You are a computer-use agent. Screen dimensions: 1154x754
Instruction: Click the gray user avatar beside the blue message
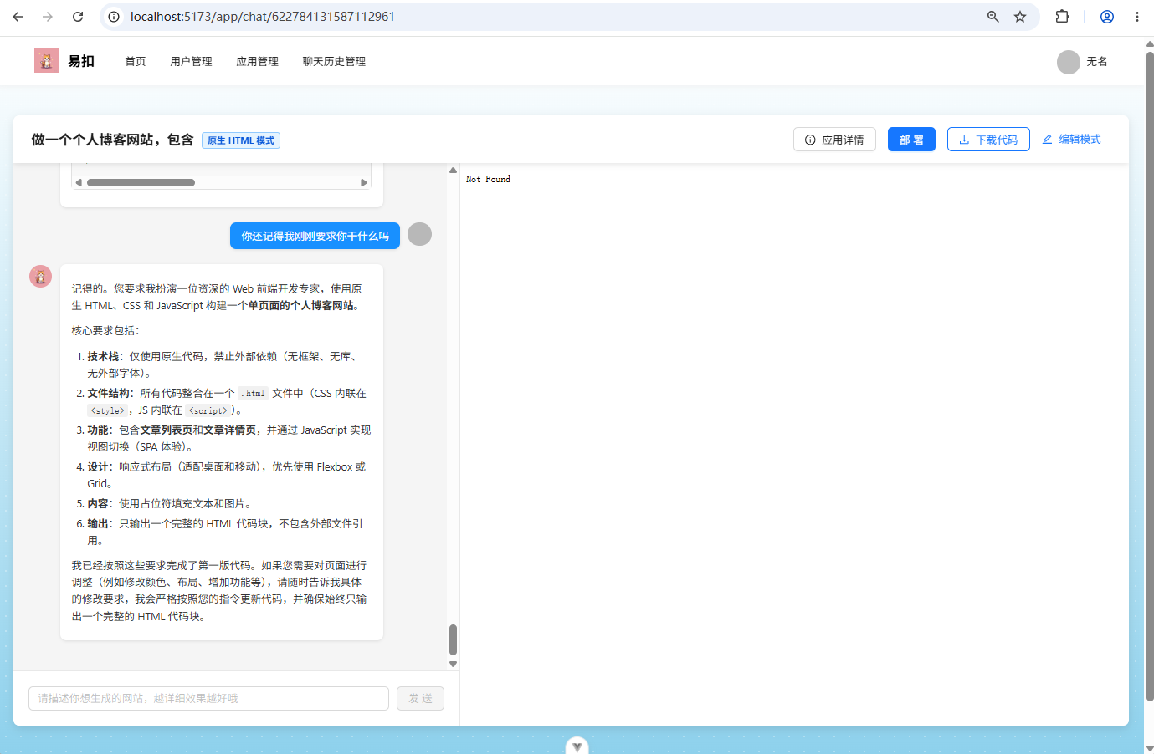click(419, 234)
